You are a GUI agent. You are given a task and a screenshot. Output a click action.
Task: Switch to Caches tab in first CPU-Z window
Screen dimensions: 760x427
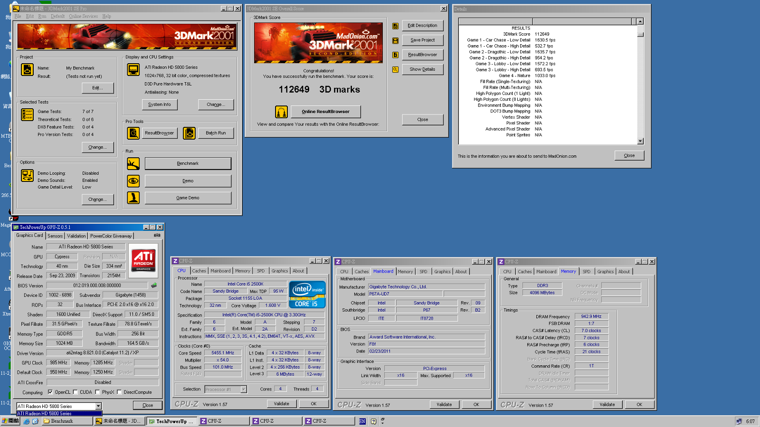click(199, 271)
